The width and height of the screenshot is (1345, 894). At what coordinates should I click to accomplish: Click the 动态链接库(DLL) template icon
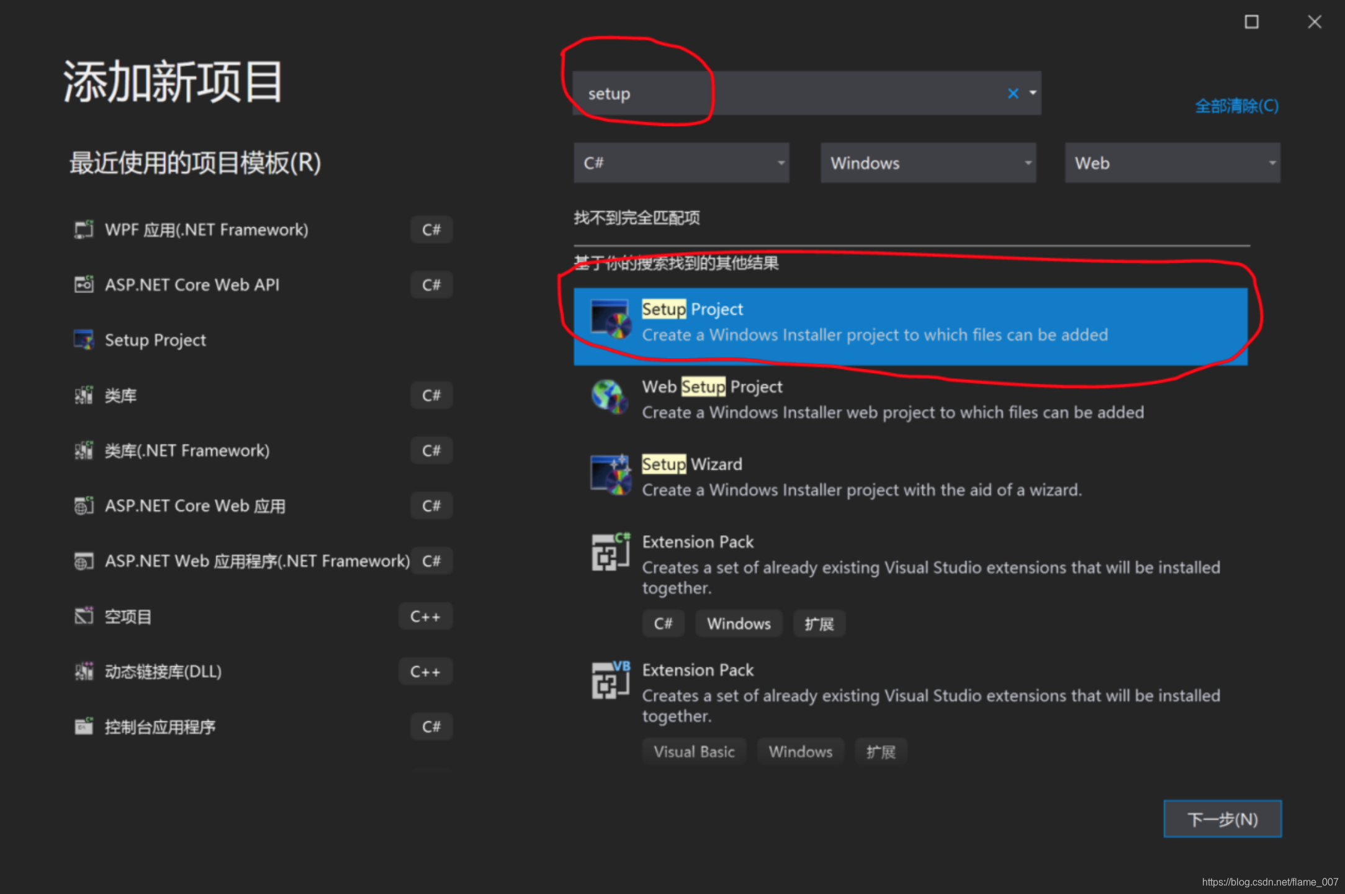(x=84, y=672)
